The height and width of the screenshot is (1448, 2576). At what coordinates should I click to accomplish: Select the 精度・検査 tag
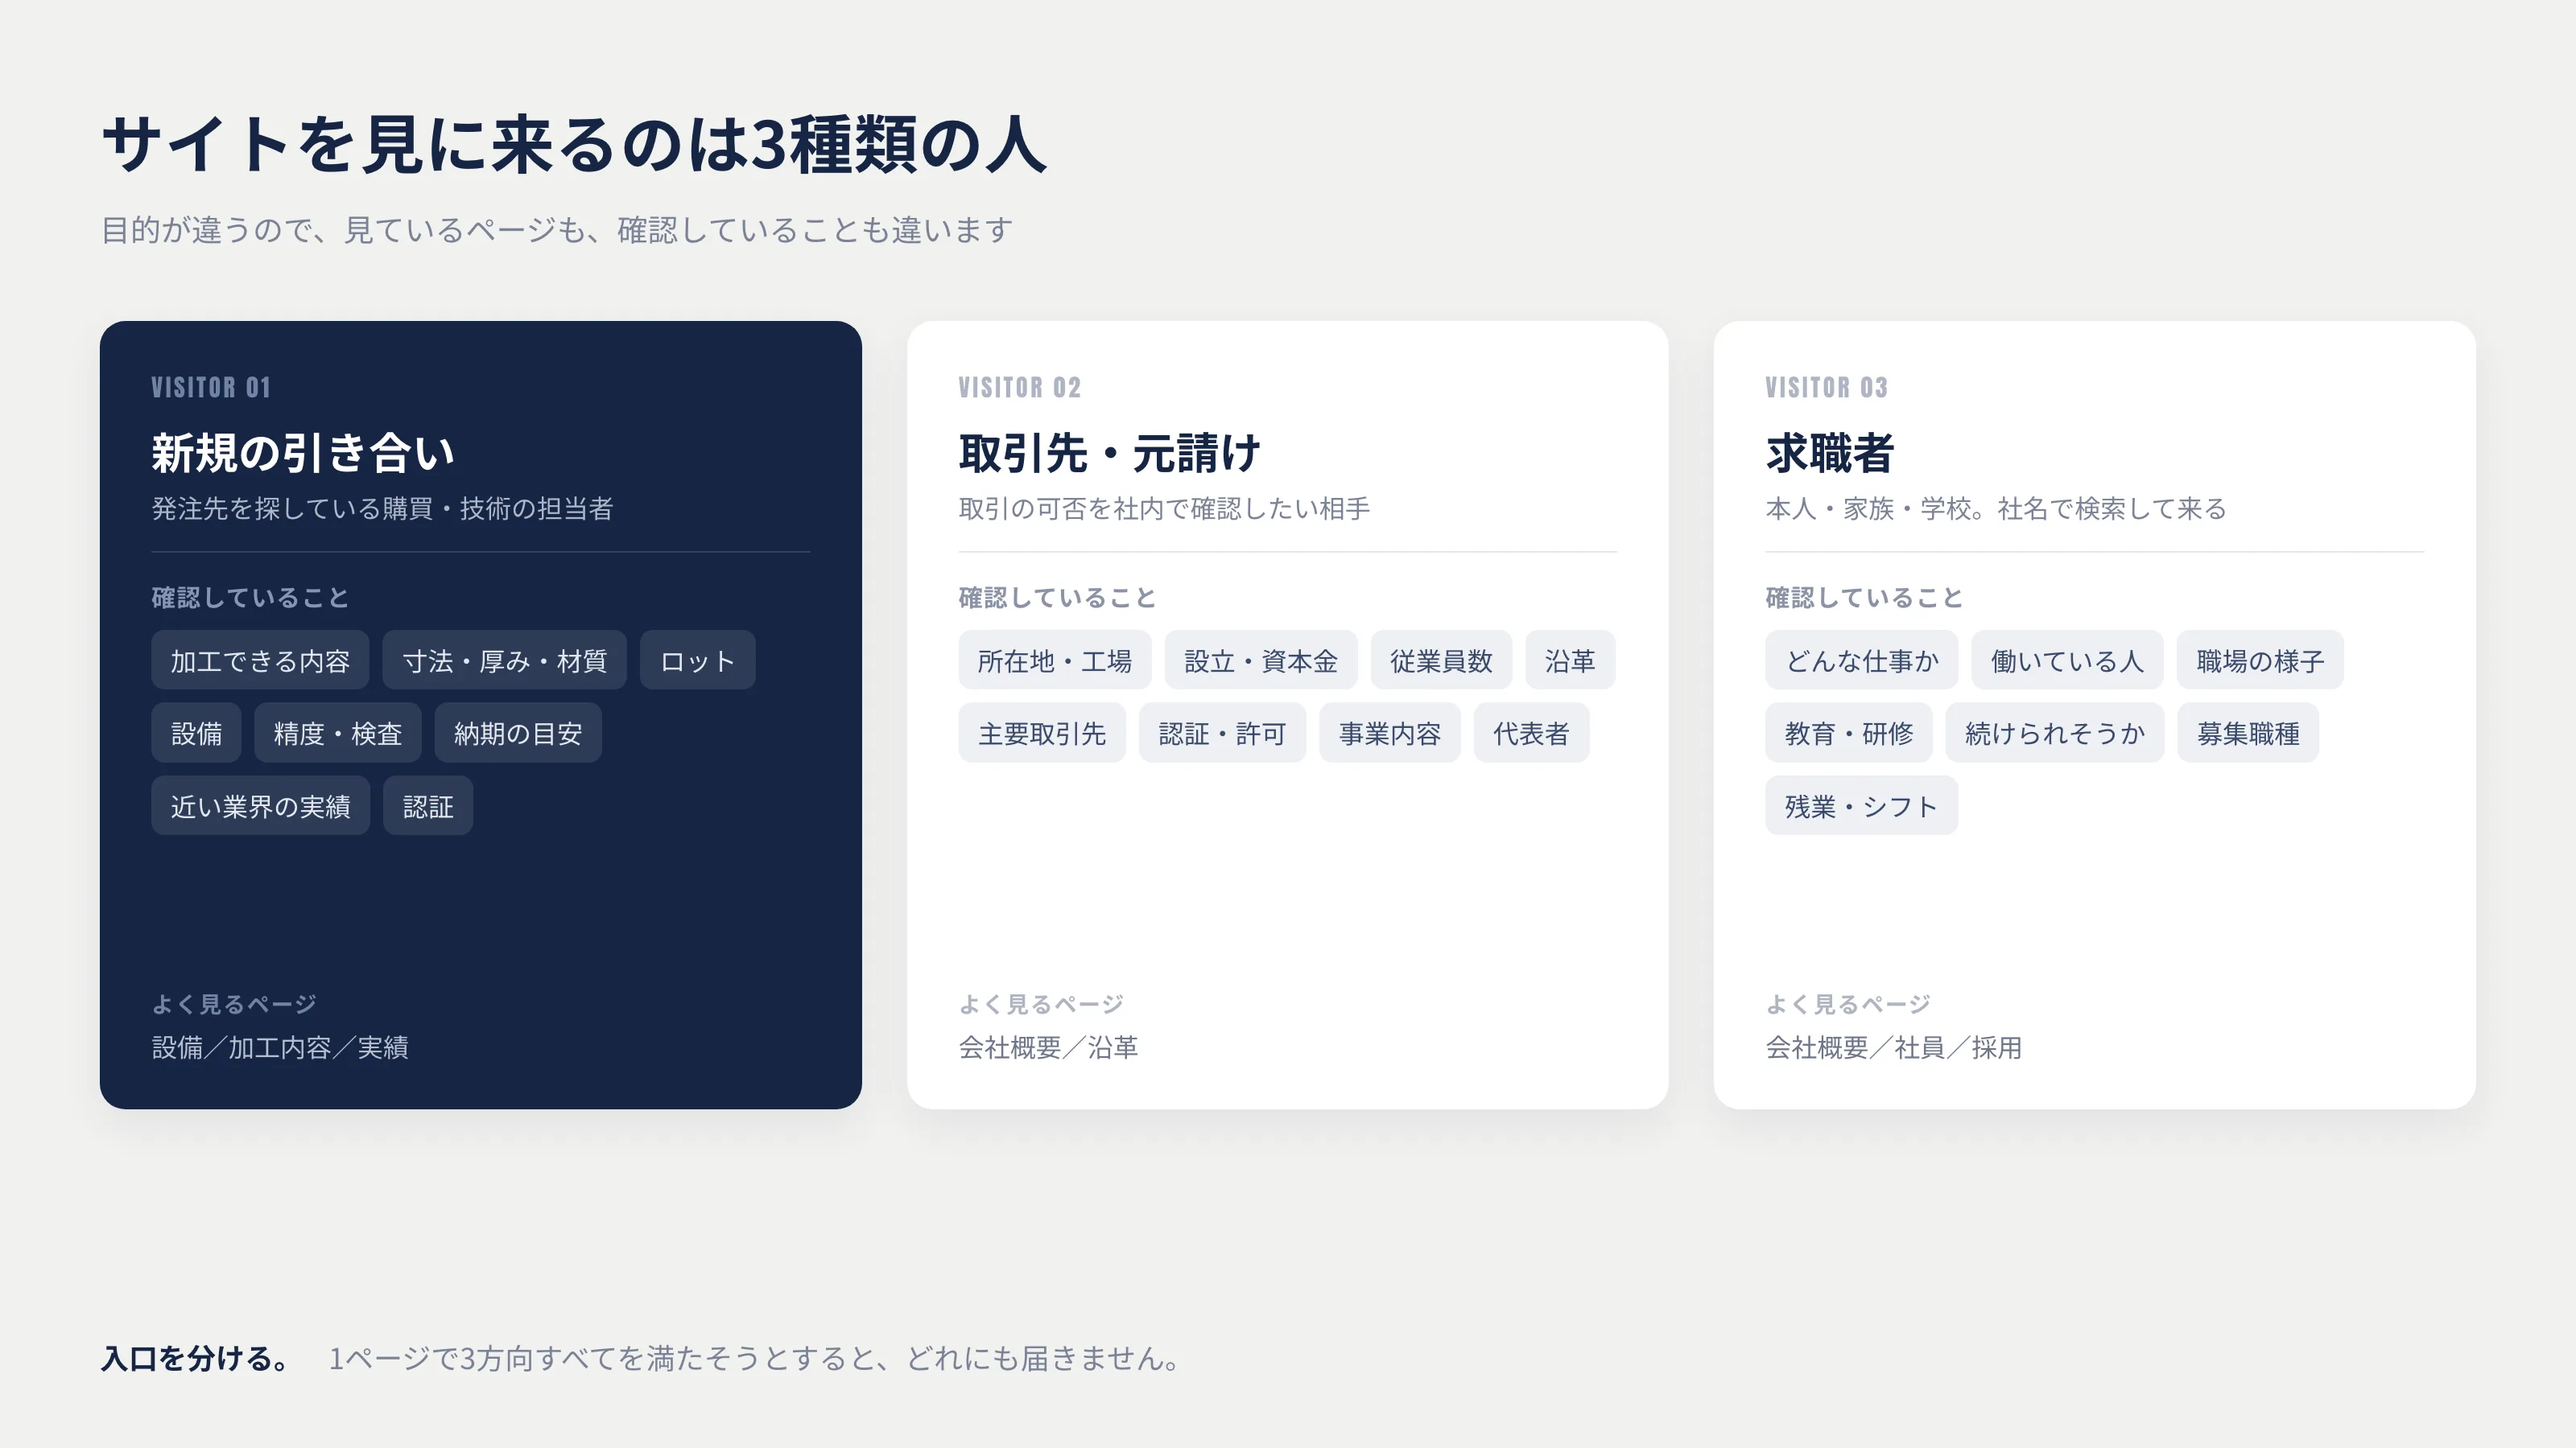pos(337,734)
